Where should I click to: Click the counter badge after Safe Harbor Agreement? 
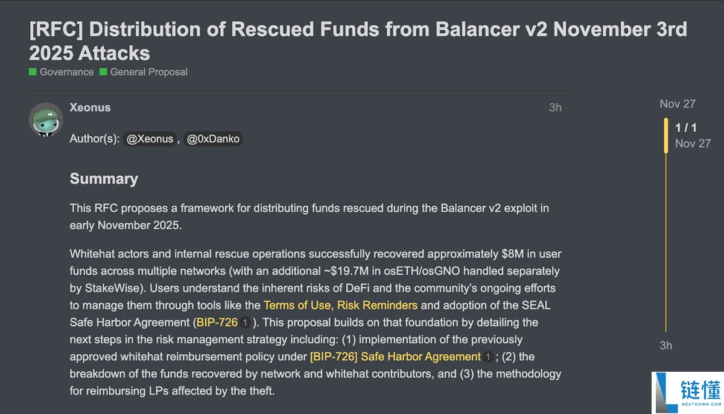[x=488, y=357]
